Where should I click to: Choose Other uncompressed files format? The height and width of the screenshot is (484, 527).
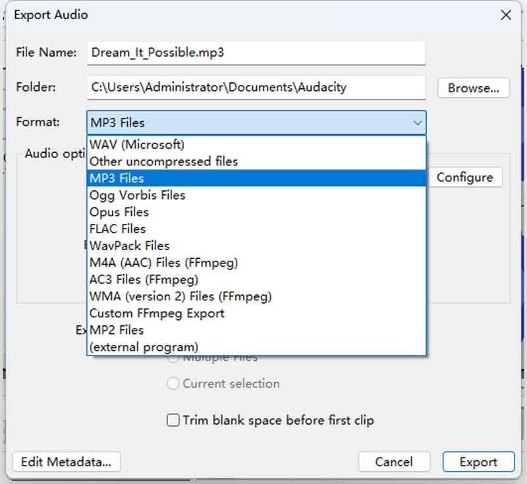pos(163,161)
